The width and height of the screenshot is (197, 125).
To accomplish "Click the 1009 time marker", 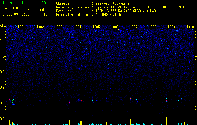I will click(171, 27).
